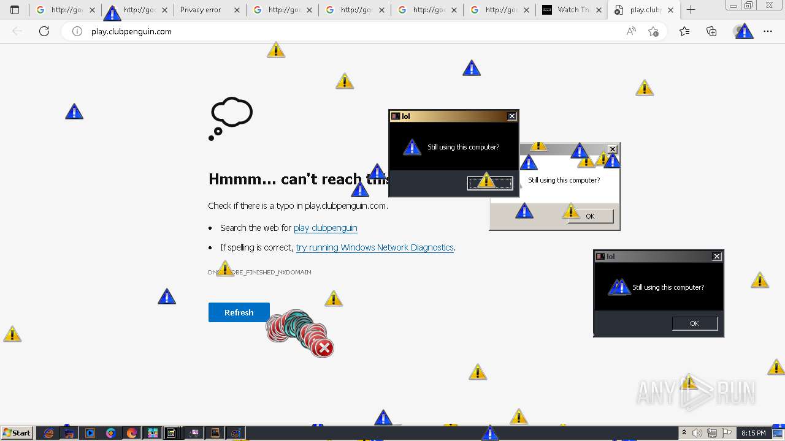View site information icon in address bar

[77, 31]
